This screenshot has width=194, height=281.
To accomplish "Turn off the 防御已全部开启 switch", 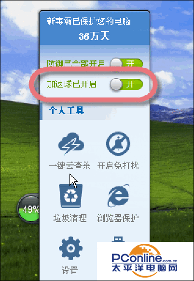I will [x=126, y=64].
